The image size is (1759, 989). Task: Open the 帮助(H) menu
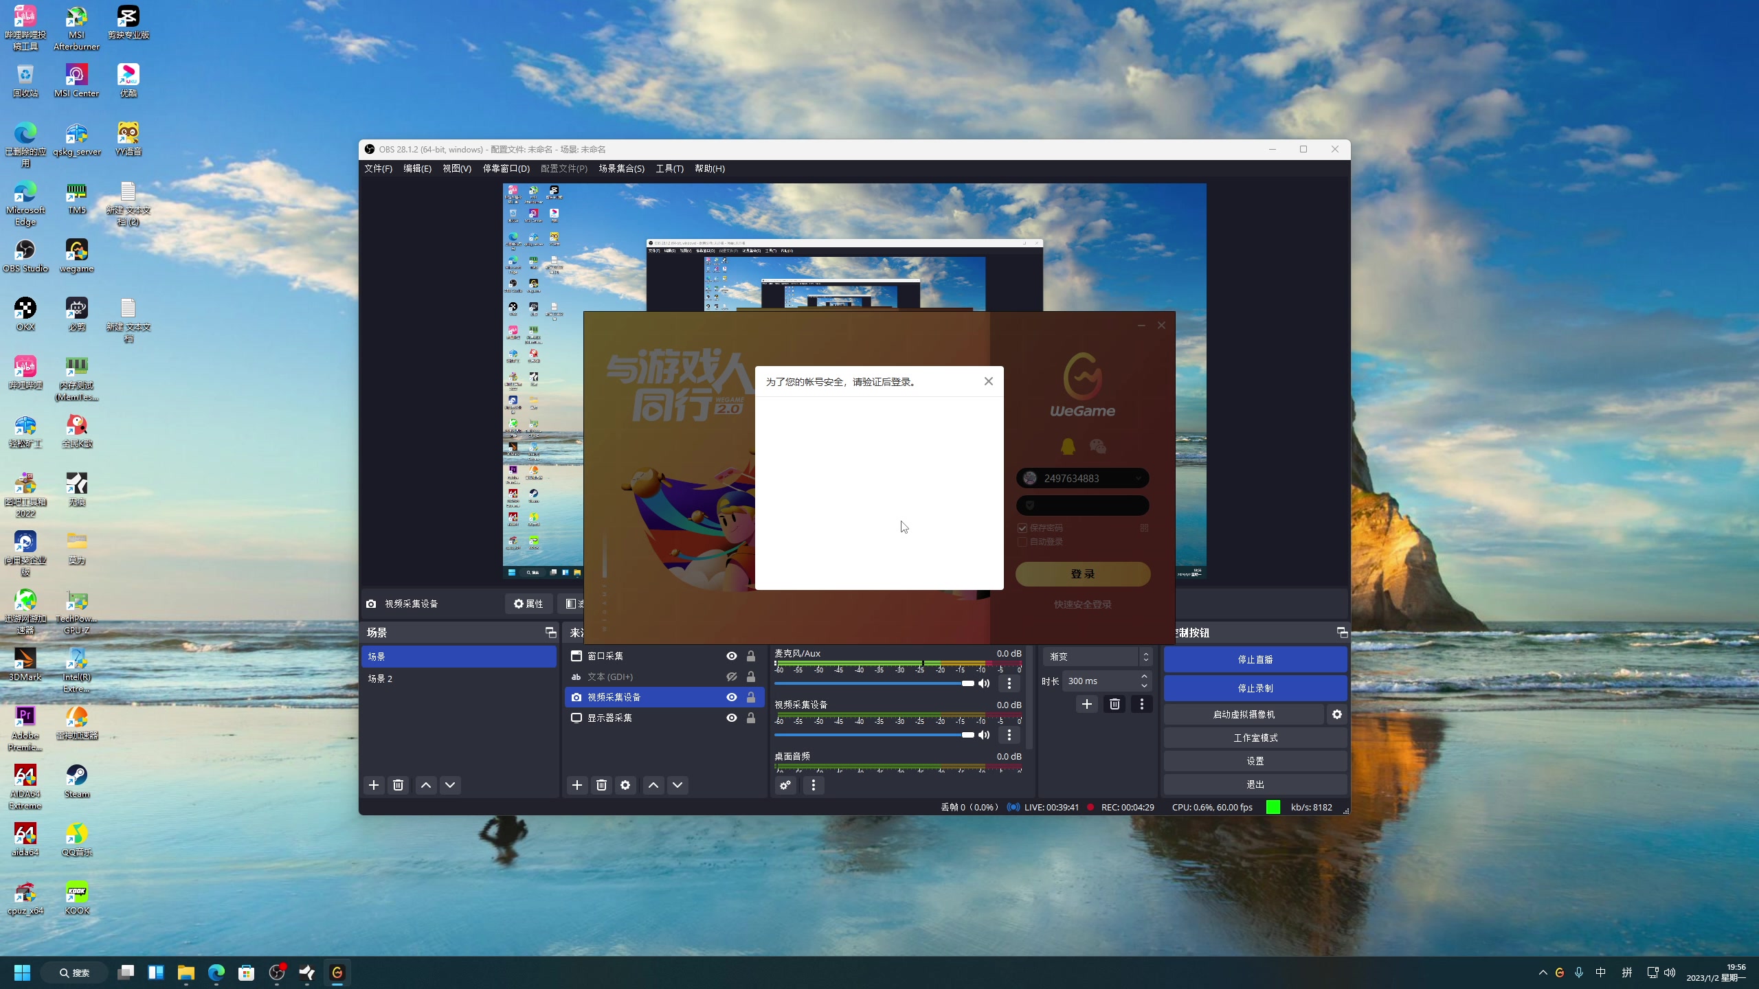(710, 168)
